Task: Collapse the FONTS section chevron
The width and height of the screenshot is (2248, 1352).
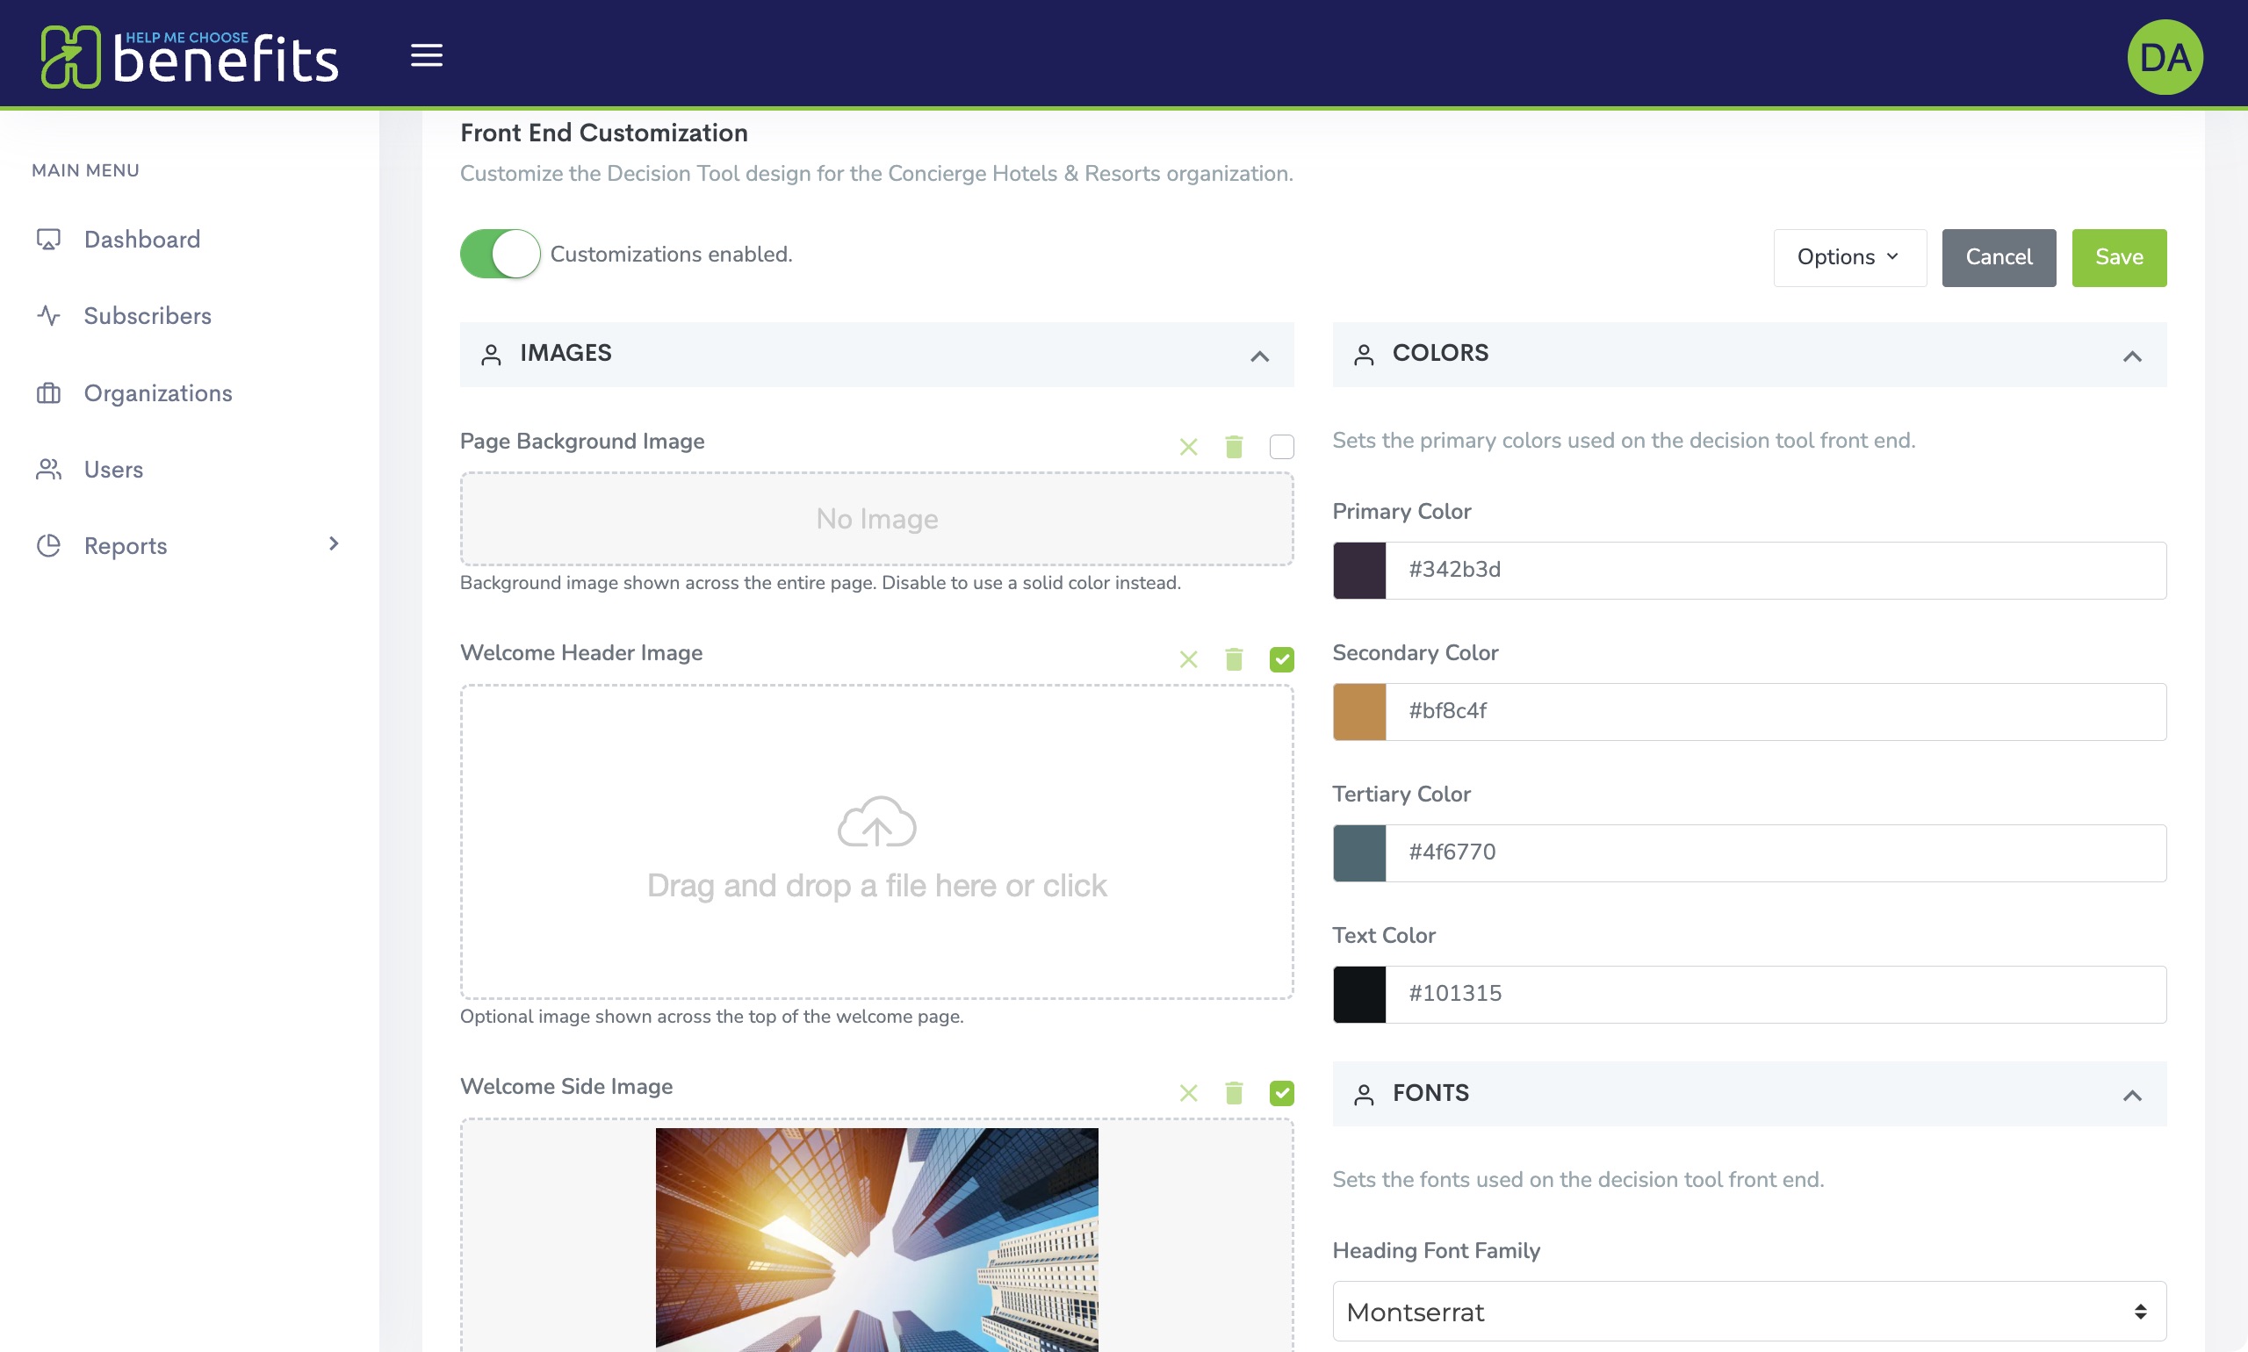Action: pyautogui.click(x=2131, y=1096)
